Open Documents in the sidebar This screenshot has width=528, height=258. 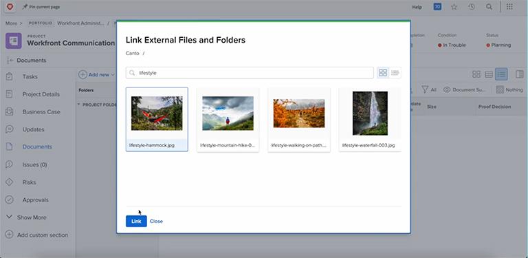(x=37, y=147)
